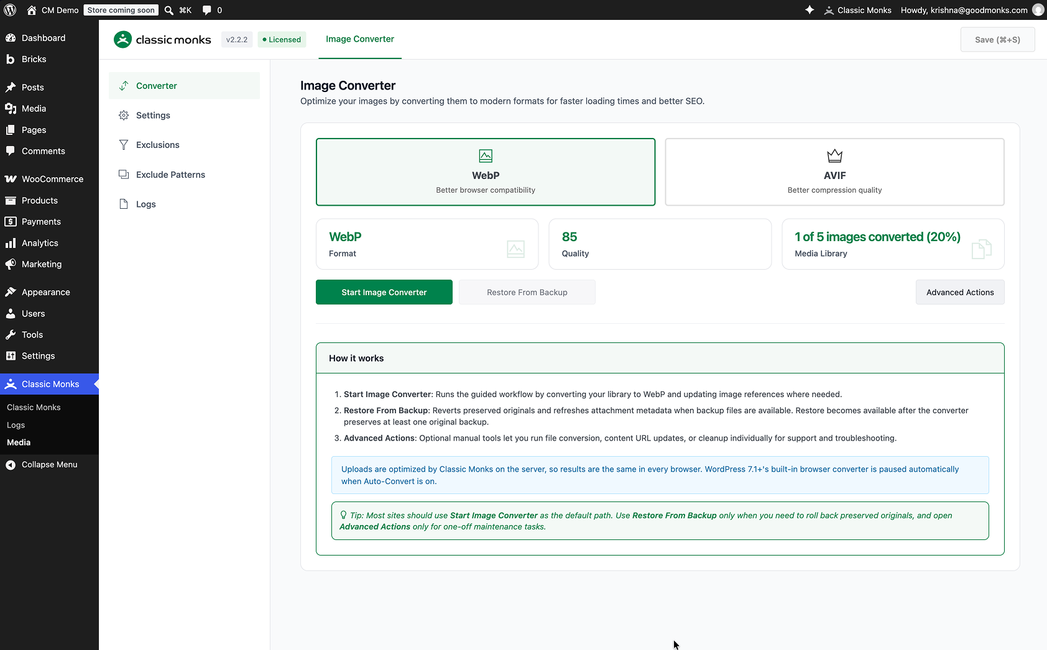Click the Posts pin icon
This screenshot has height=650, width=1047.
point(11,87)
